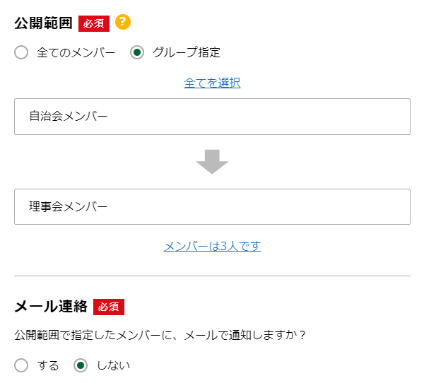Click the しない label text
Screen dimensions: 424x383
coord(113,365)
